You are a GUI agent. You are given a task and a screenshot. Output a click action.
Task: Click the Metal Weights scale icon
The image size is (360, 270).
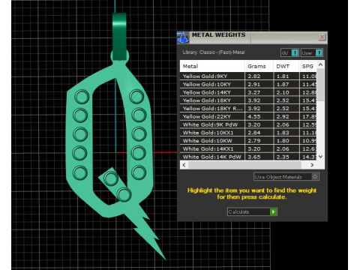183,37
